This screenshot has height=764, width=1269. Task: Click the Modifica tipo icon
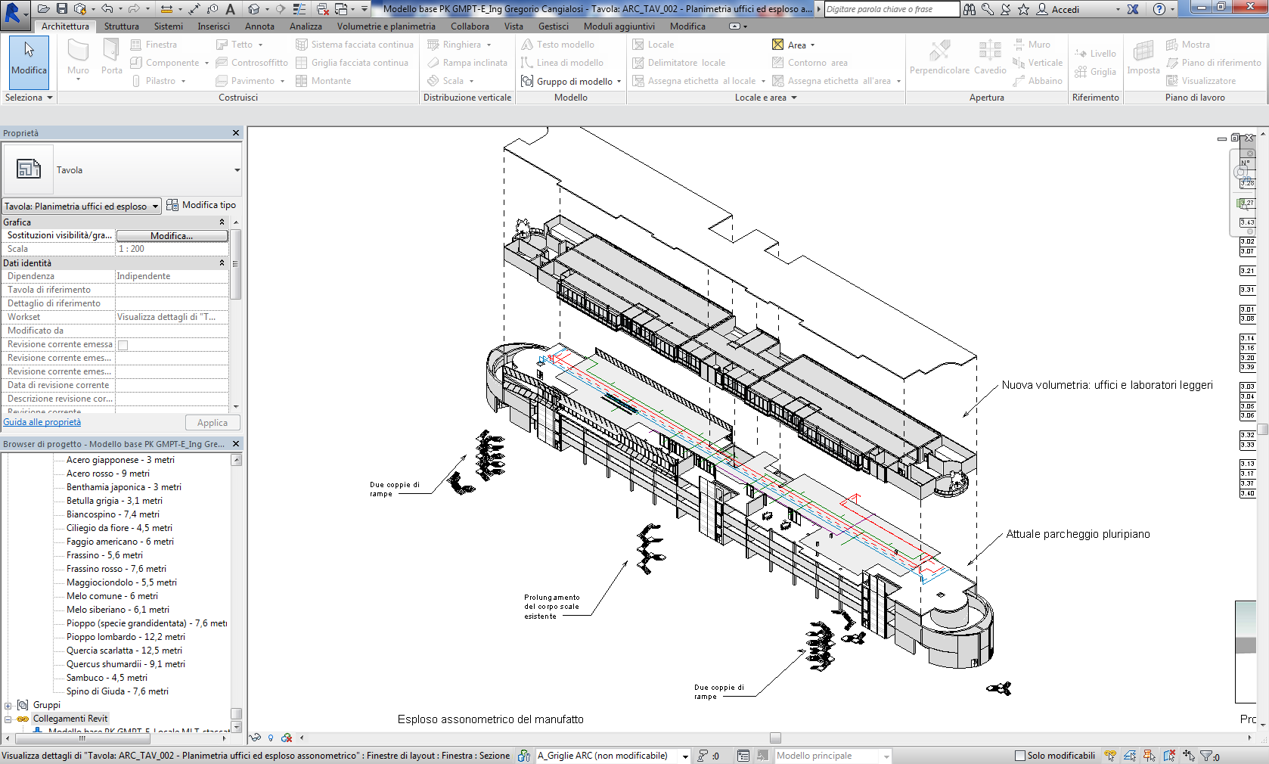tap(172, 205)
